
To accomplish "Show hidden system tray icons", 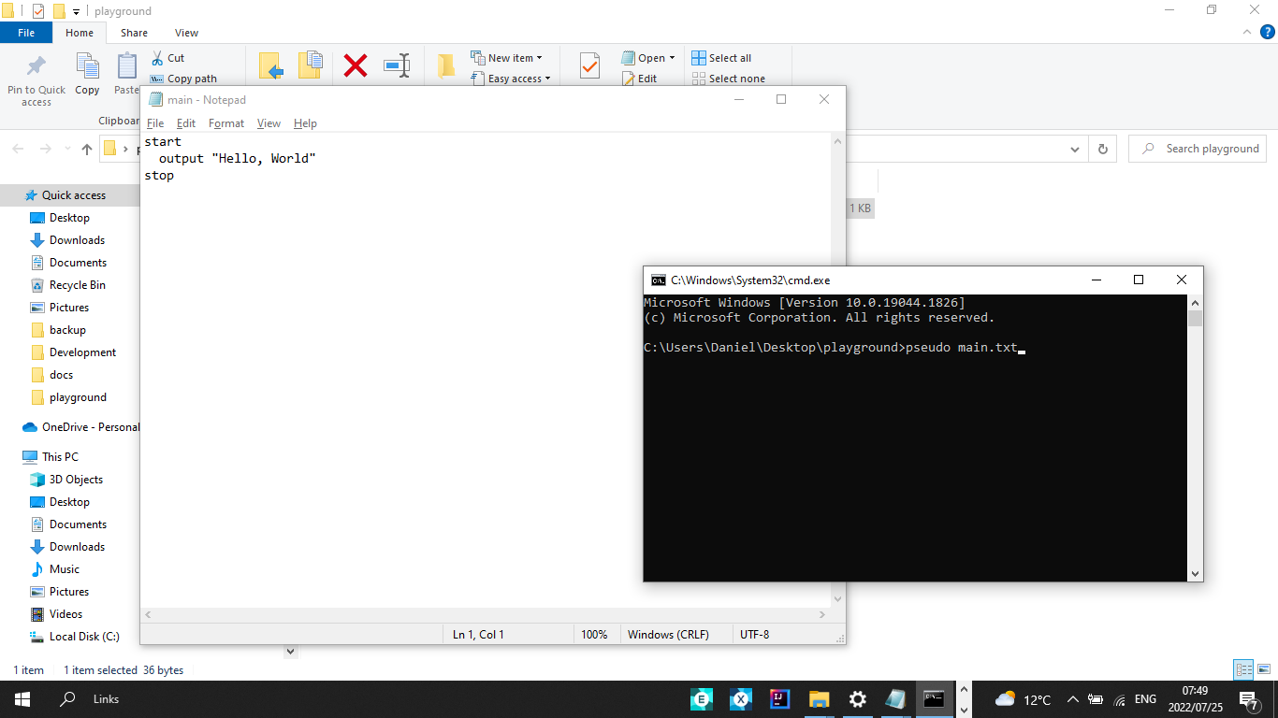I will pyautogui.click(x=1072, y=698).
